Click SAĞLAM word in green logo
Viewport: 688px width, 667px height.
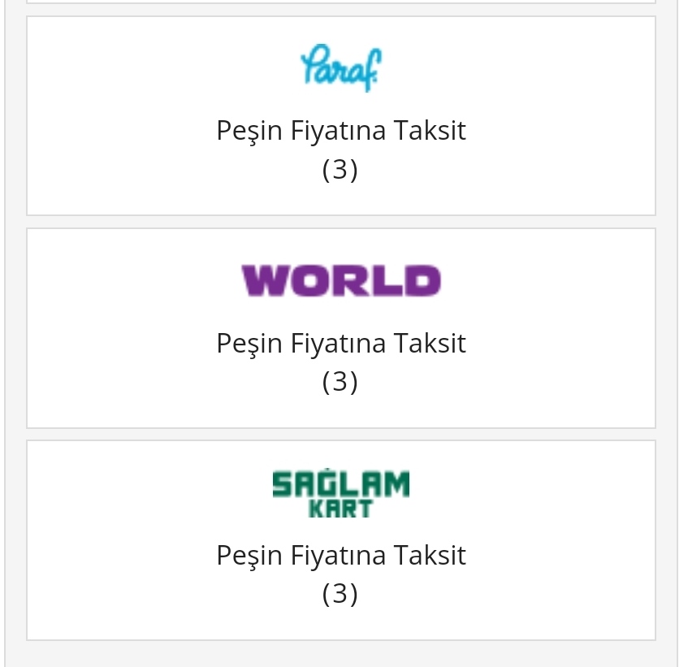[x=341, y=483]
